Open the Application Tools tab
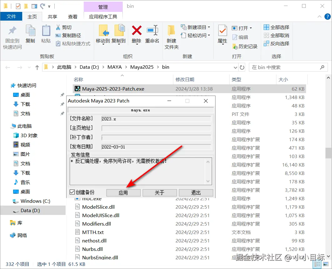332x269 pixels. 103,17
